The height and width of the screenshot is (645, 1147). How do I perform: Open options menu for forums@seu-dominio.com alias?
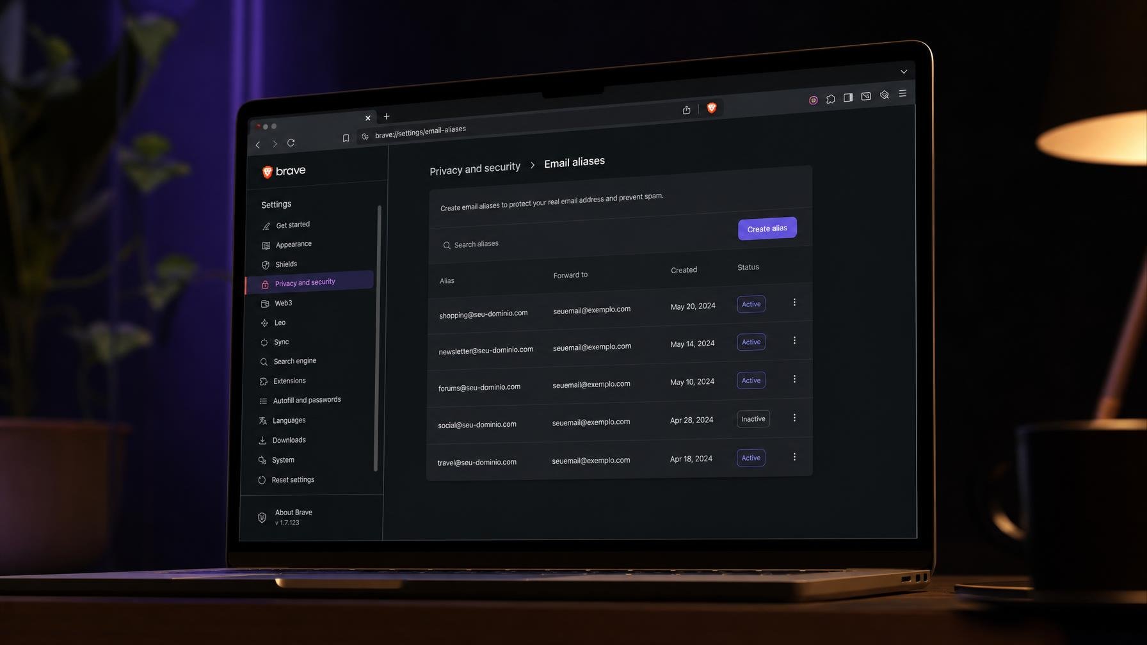[x=794, y=379]
